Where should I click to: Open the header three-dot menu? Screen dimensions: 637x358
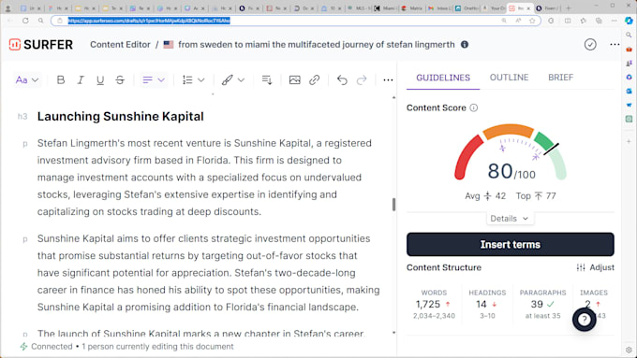tap(615, 45)
